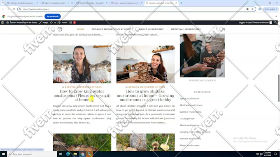
Task: Open the Medicinal mushrooms sidebar category
Action: click(191, 105)
